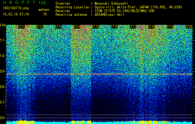Screen dimensions: 195x124
Task: Click the 0715 time marker
Action: pos(95,27)
